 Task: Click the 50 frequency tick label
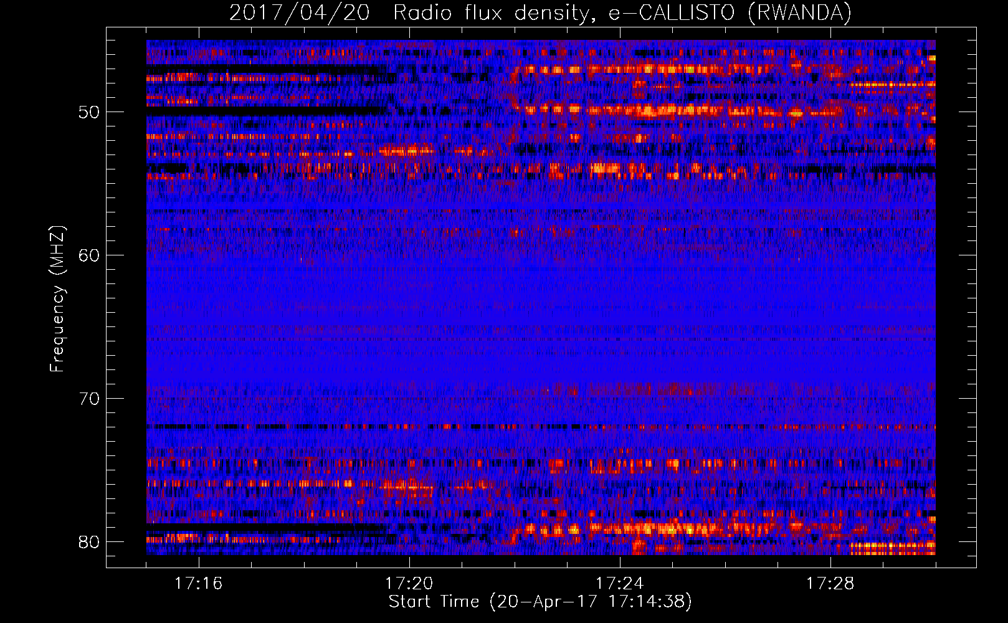coord(89,113)
